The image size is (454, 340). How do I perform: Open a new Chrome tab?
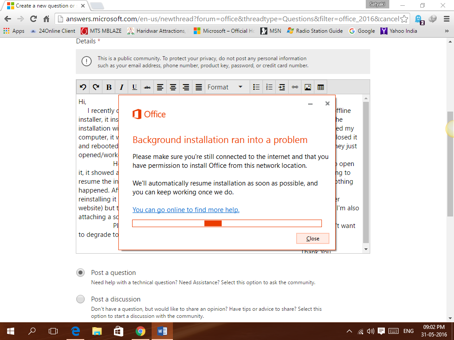(97, 6)
